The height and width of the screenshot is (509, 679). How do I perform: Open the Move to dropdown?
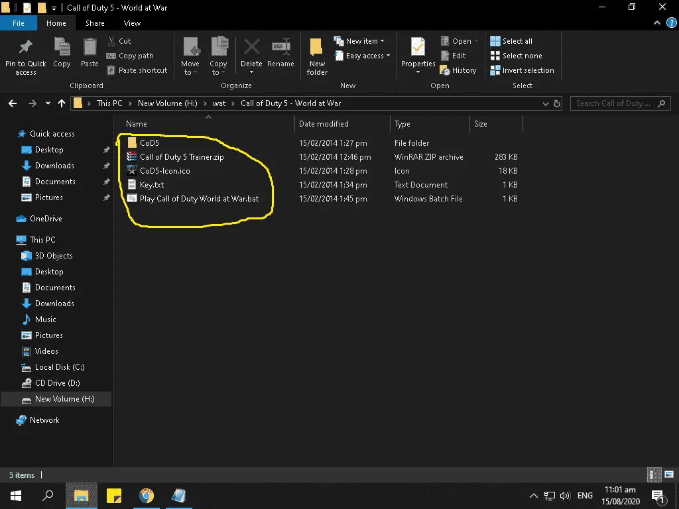pos(190,56)
